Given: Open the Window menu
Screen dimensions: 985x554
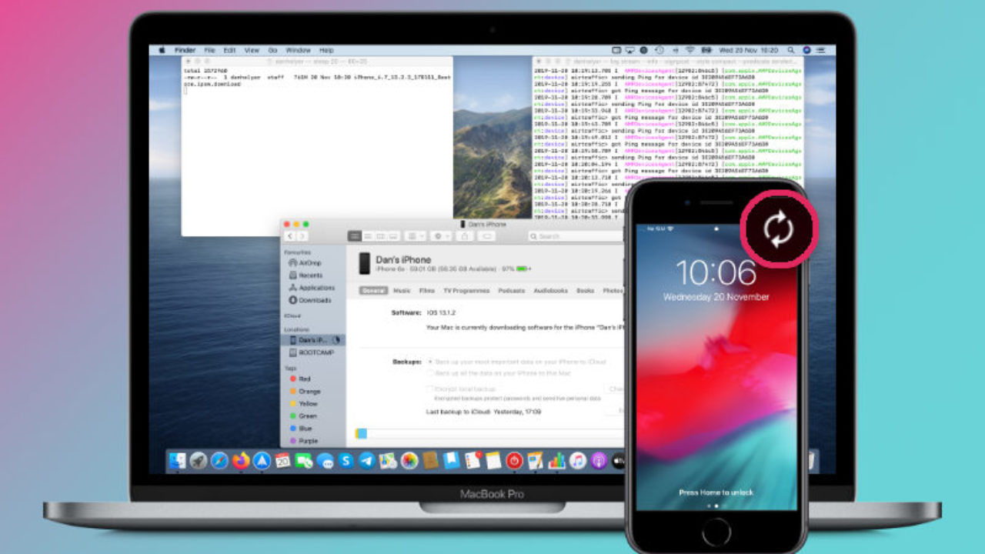Looking at the screenshot, I should tap(298, 50).
